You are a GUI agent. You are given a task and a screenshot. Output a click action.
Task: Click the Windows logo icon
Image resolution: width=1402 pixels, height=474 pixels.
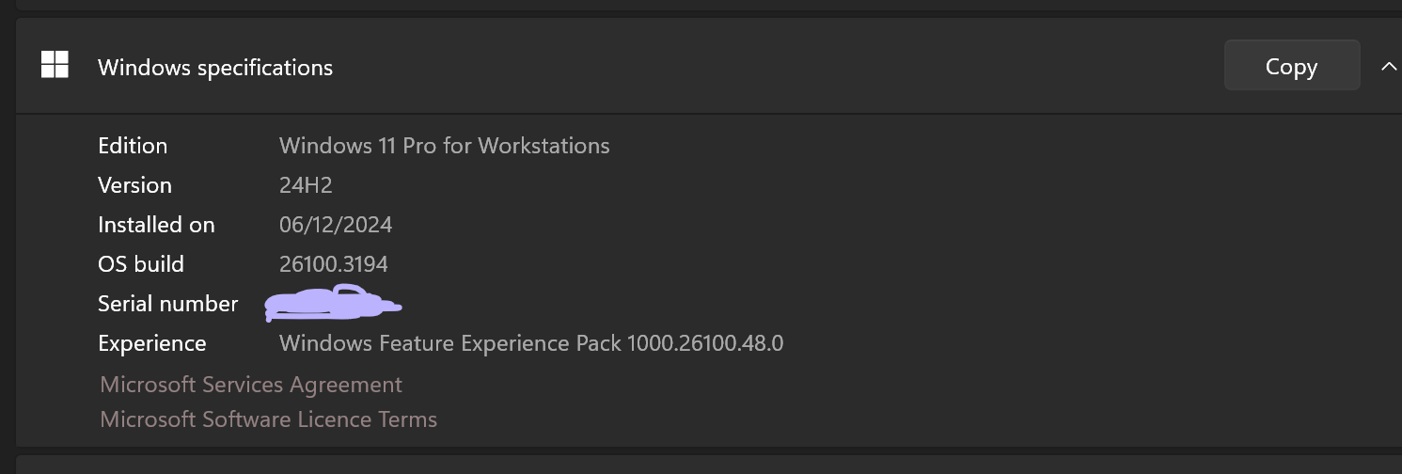pos(55,65)
